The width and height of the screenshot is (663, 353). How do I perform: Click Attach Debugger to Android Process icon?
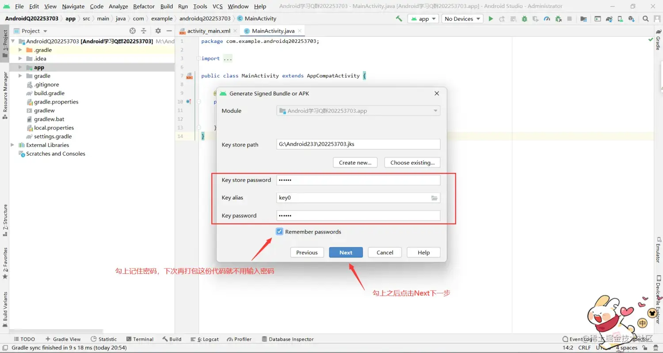pos(558,19)
